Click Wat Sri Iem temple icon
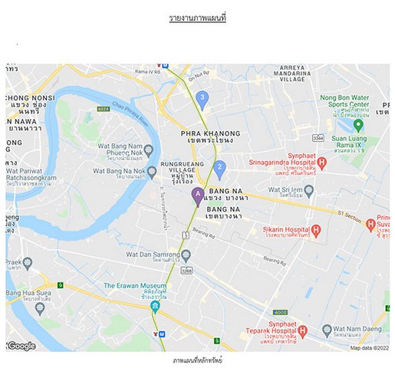The height and width of the screenshot is (368, 395). 309,191
